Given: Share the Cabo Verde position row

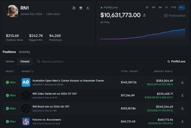Looking at the screenshot, I should [x=182, y=96].
